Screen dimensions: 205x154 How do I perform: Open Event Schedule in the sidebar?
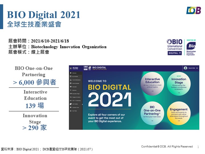(x=75, y=84)
